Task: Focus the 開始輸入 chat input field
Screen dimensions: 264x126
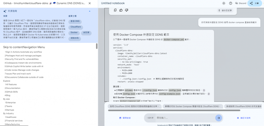Action: click(x=185, y=118)
